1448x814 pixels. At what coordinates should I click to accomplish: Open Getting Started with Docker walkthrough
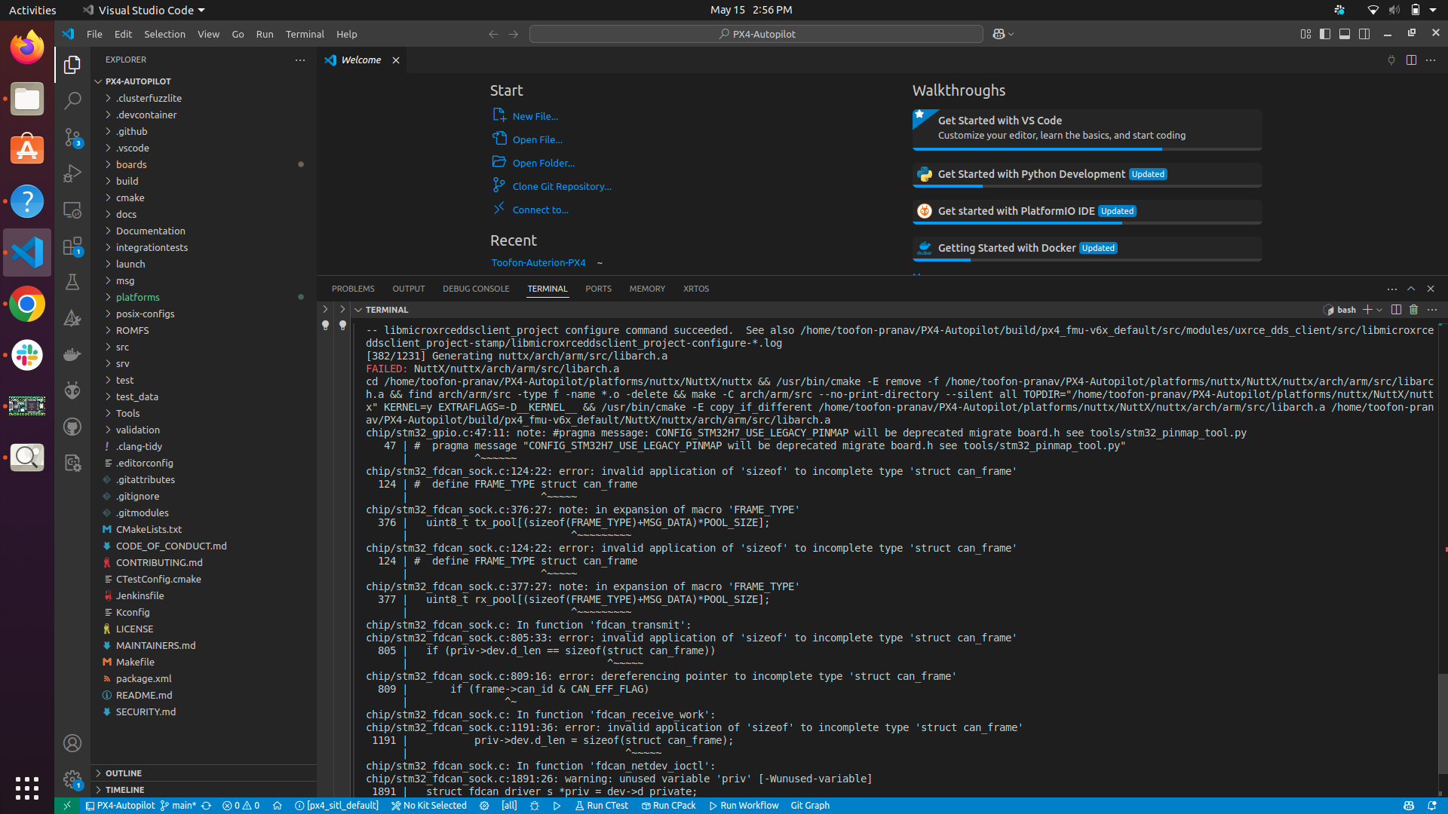[1087, 249]
